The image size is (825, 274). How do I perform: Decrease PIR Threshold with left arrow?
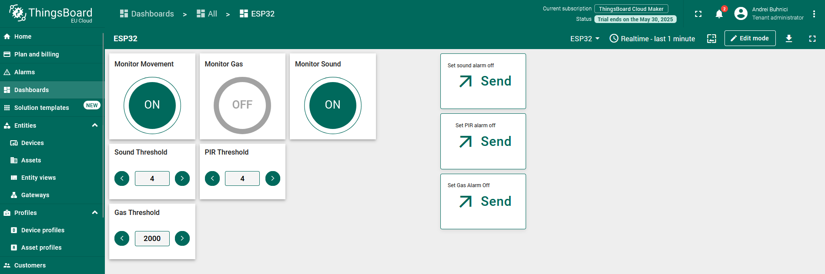coord(212,178)
